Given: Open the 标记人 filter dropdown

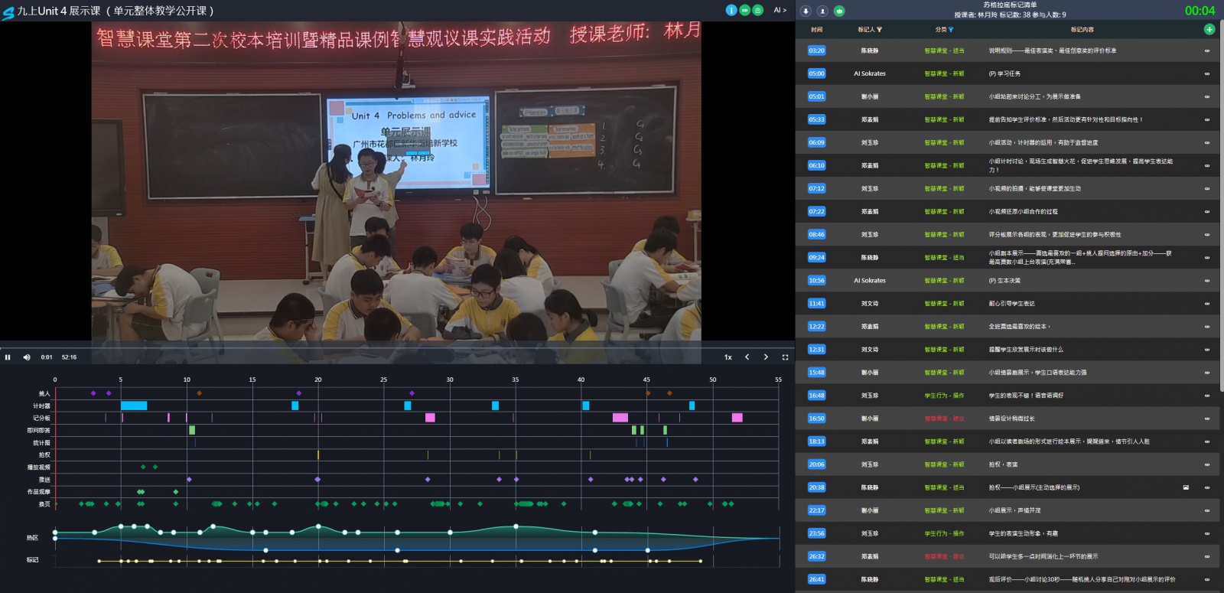Looking at the screenshot, I should (x=879, y=30).
